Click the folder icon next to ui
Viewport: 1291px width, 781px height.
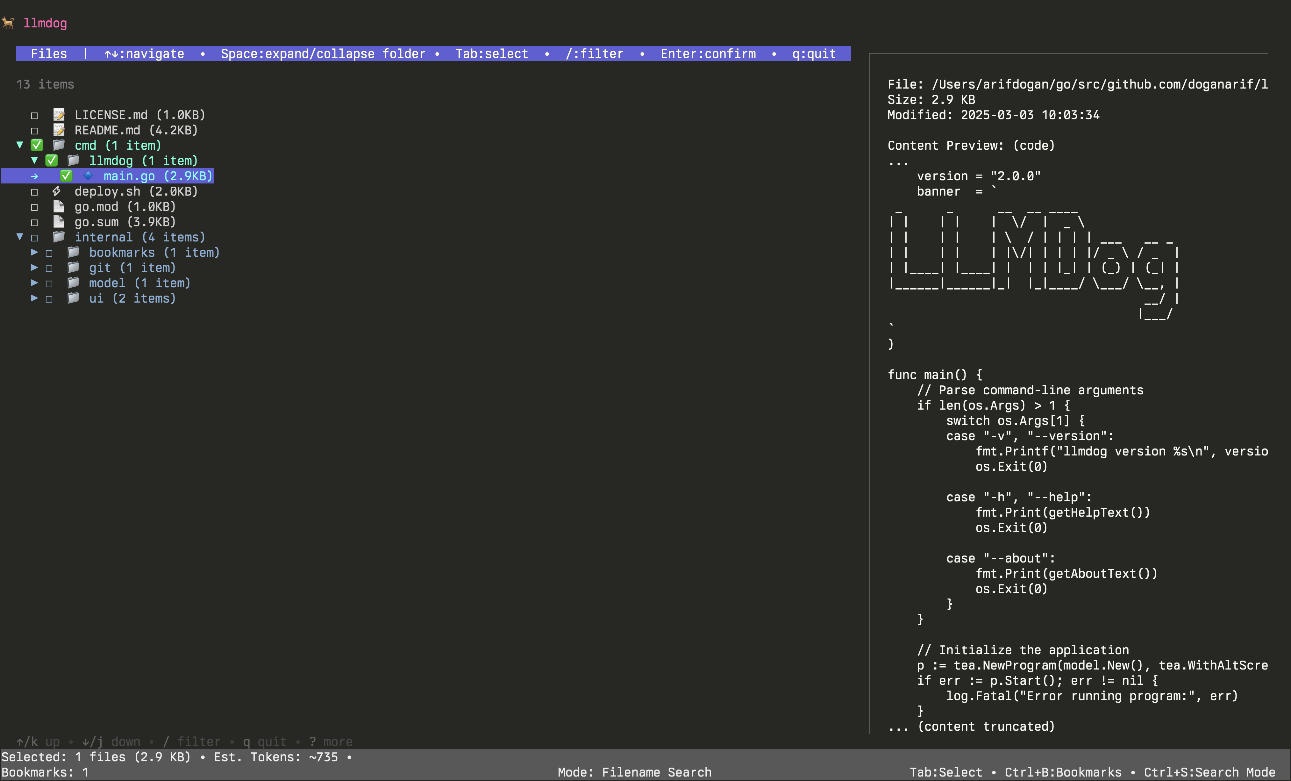tap(74, 298)
